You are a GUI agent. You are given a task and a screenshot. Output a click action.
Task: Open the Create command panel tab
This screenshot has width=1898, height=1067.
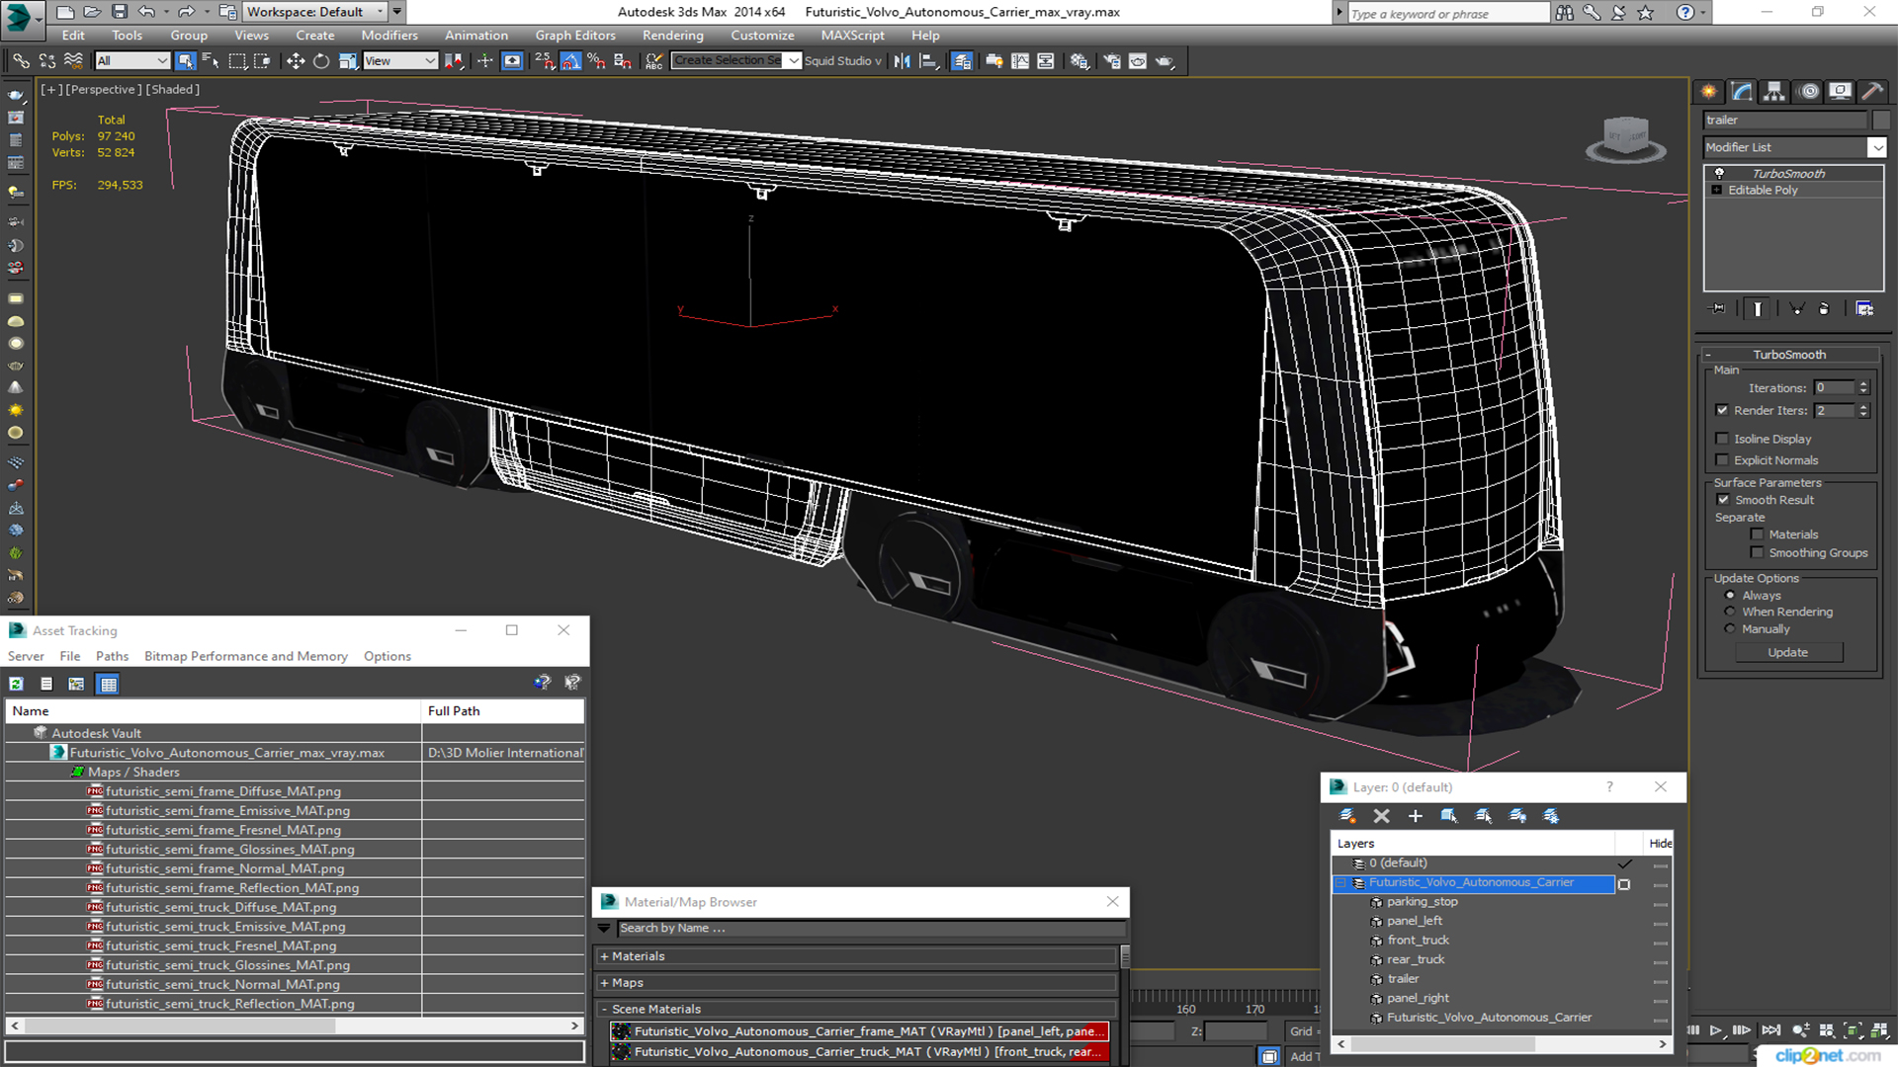pyautogui.click(x=1708, y=91)
